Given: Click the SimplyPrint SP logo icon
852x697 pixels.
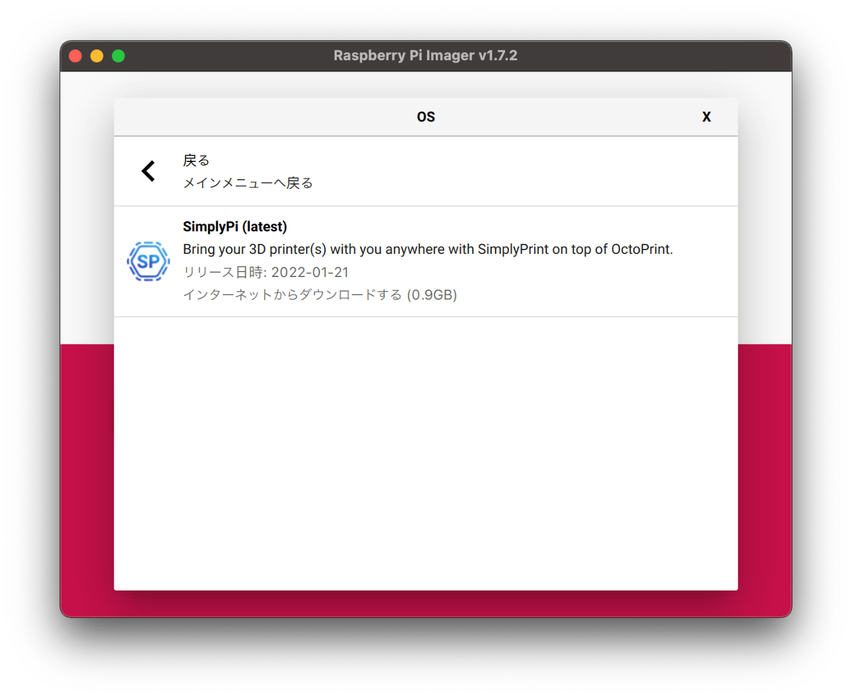Looking at the screenshot, I should (148, 261).
